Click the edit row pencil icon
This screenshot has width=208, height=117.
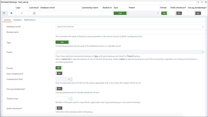pos(4,13)
